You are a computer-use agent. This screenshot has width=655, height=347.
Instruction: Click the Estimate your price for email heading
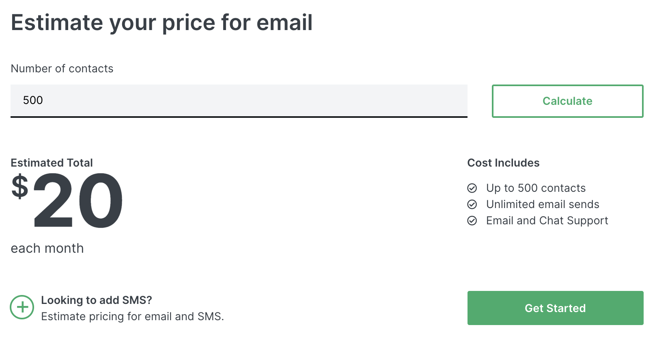click(x=162, y=23)
